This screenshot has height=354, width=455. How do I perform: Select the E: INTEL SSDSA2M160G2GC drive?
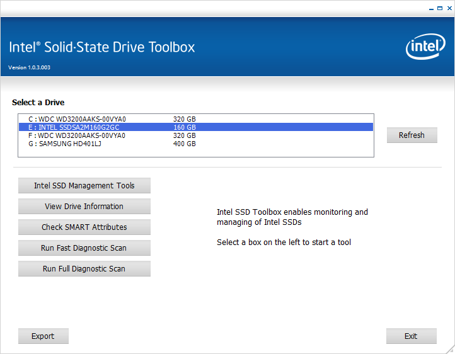coord(196,127)
